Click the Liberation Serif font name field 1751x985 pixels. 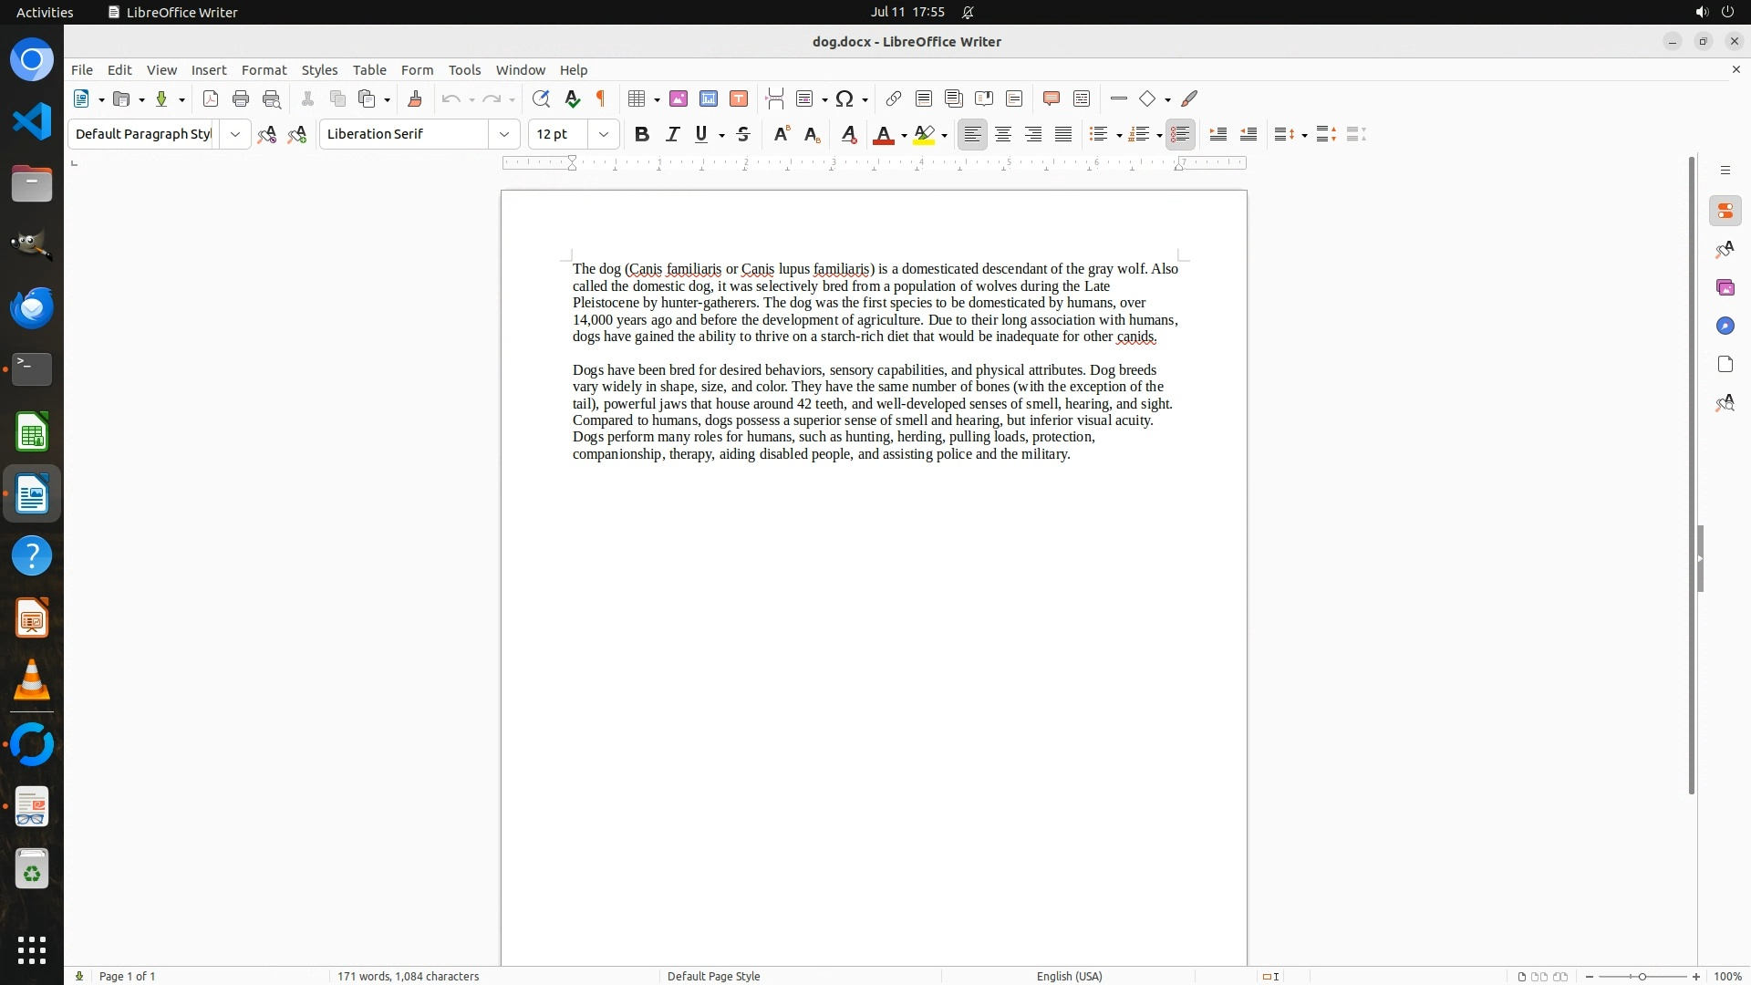[404, 134]
